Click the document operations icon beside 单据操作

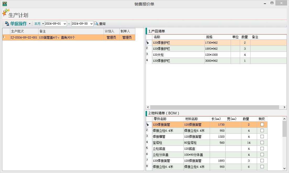[7, 24]
